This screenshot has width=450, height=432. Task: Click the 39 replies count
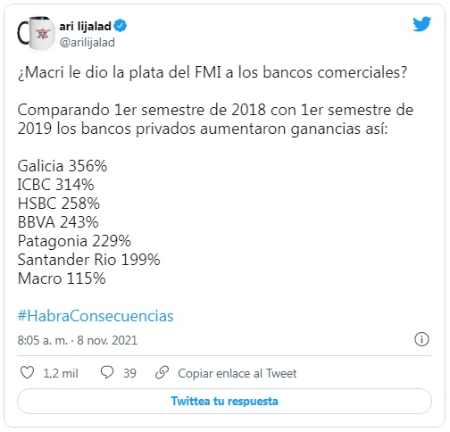(129, 373)
